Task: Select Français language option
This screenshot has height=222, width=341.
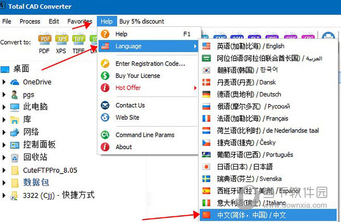Action: click(x=269, y=118)
